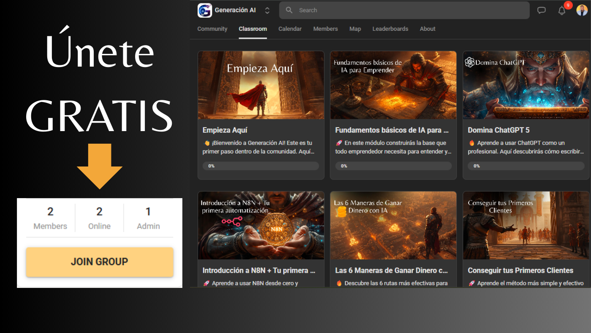Switch to the Calendar tab
This screenshot has width=591, height=333.
tap(290, 29)
